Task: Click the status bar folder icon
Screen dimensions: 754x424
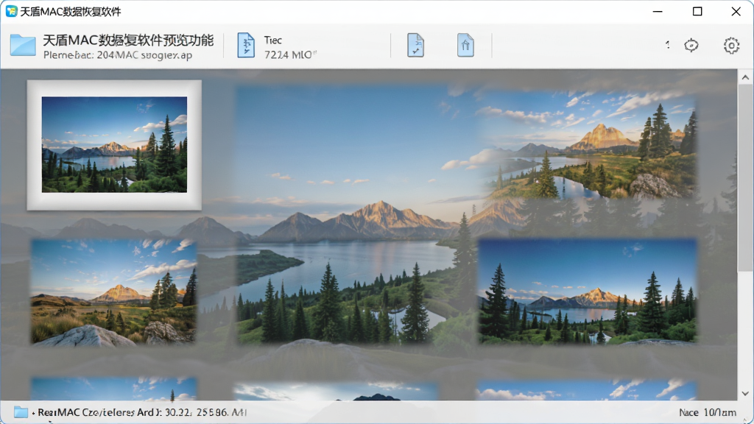Action: (21, 412)
